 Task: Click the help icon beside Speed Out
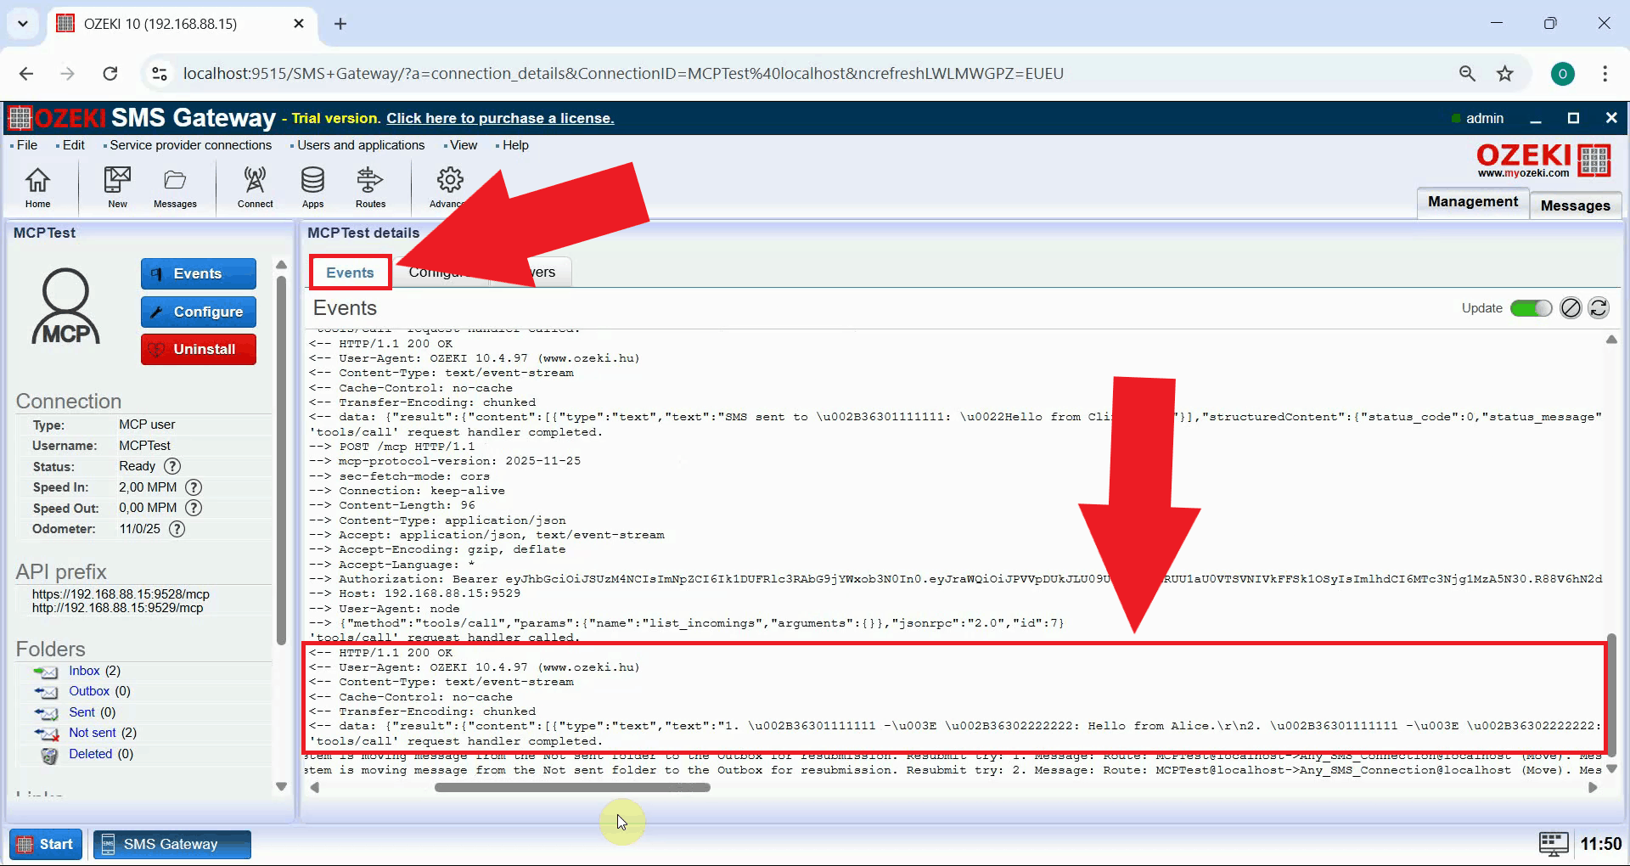pos(194,508)
